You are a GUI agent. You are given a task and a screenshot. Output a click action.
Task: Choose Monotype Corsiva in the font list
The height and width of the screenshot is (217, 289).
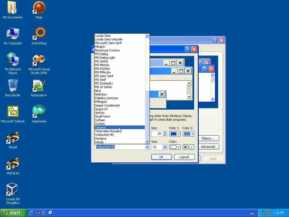pos(120,50)
